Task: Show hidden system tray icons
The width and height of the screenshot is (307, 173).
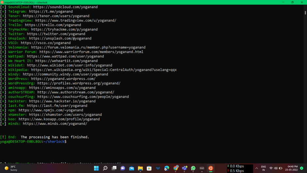Action: (x=256, y=168)
